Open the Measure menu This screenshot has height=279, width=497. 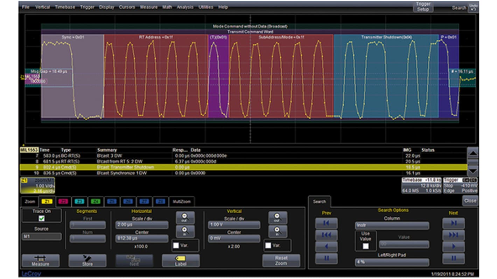(149, 7)
